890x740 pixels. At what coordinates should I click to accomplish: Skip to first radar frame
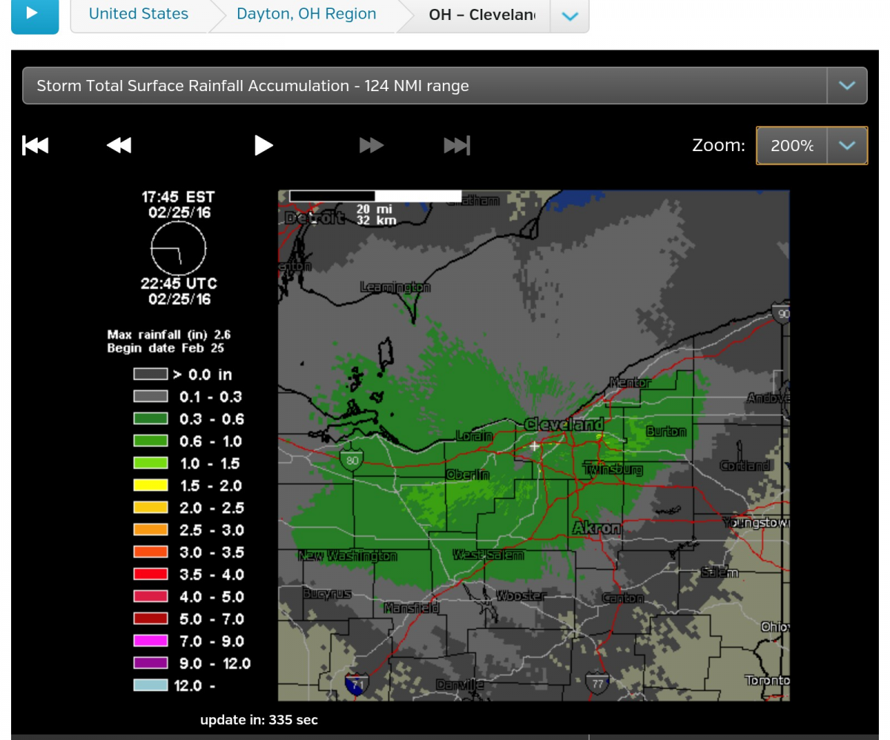(36, 145)
